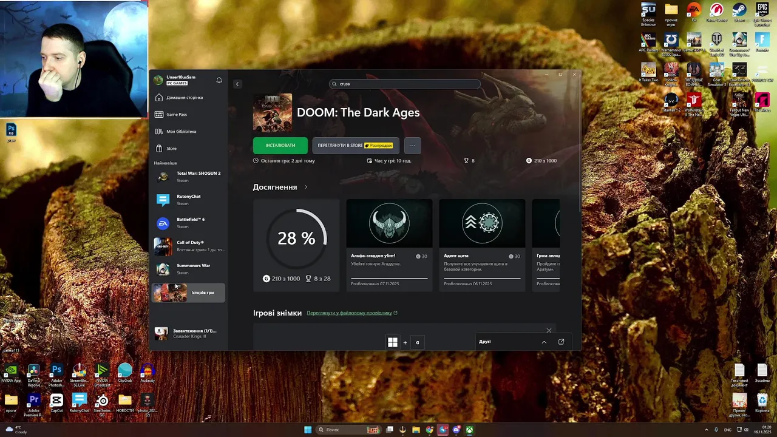Open the Titanfall 2 desktop shortcut
Viewport: 777px width, 437px height.
[671, 102]
